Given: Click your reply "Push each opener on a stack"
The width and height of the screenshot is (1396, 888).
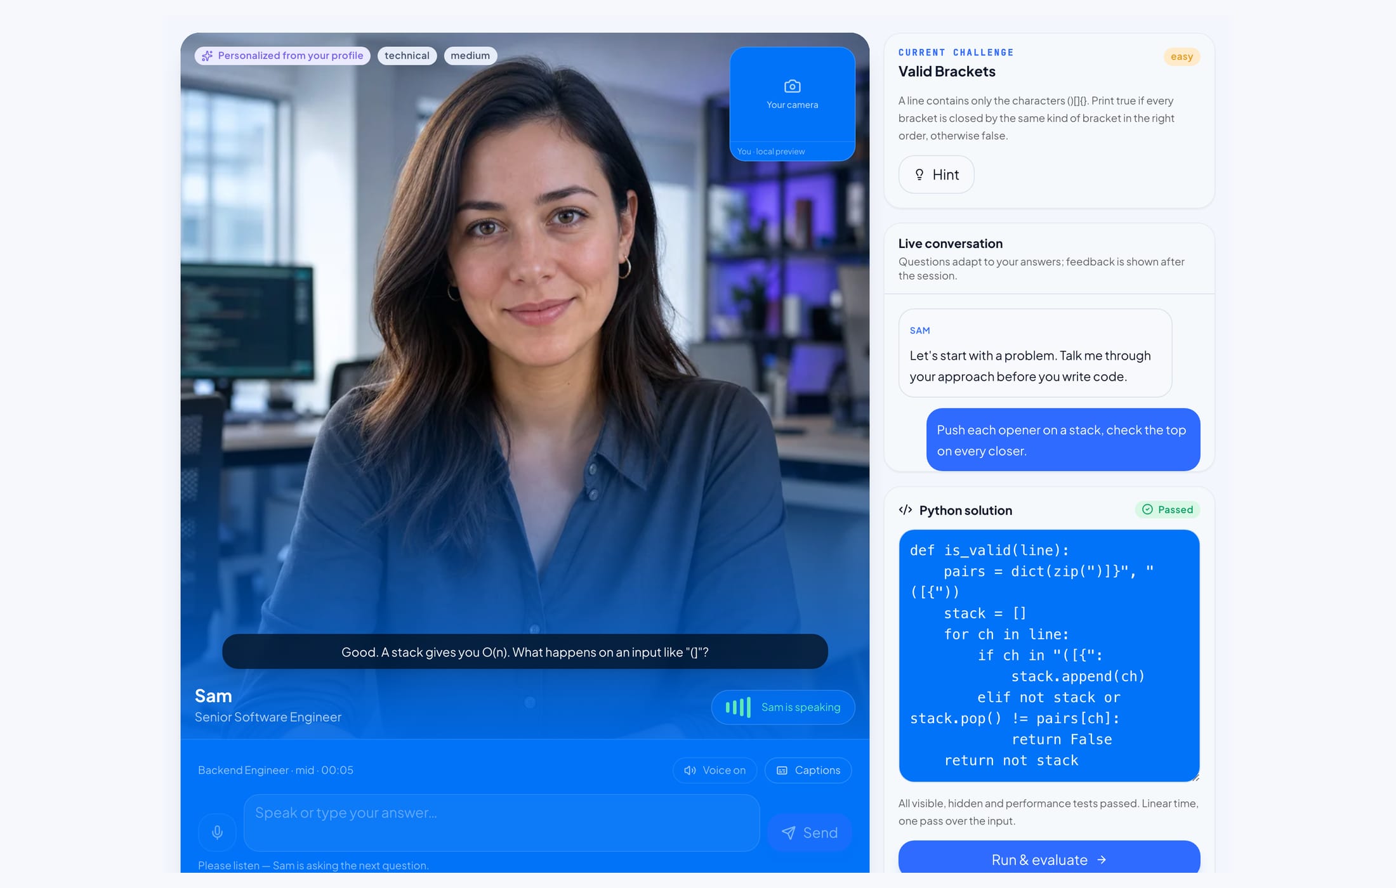Looking at the screenshot, I should pos(1063,440).
